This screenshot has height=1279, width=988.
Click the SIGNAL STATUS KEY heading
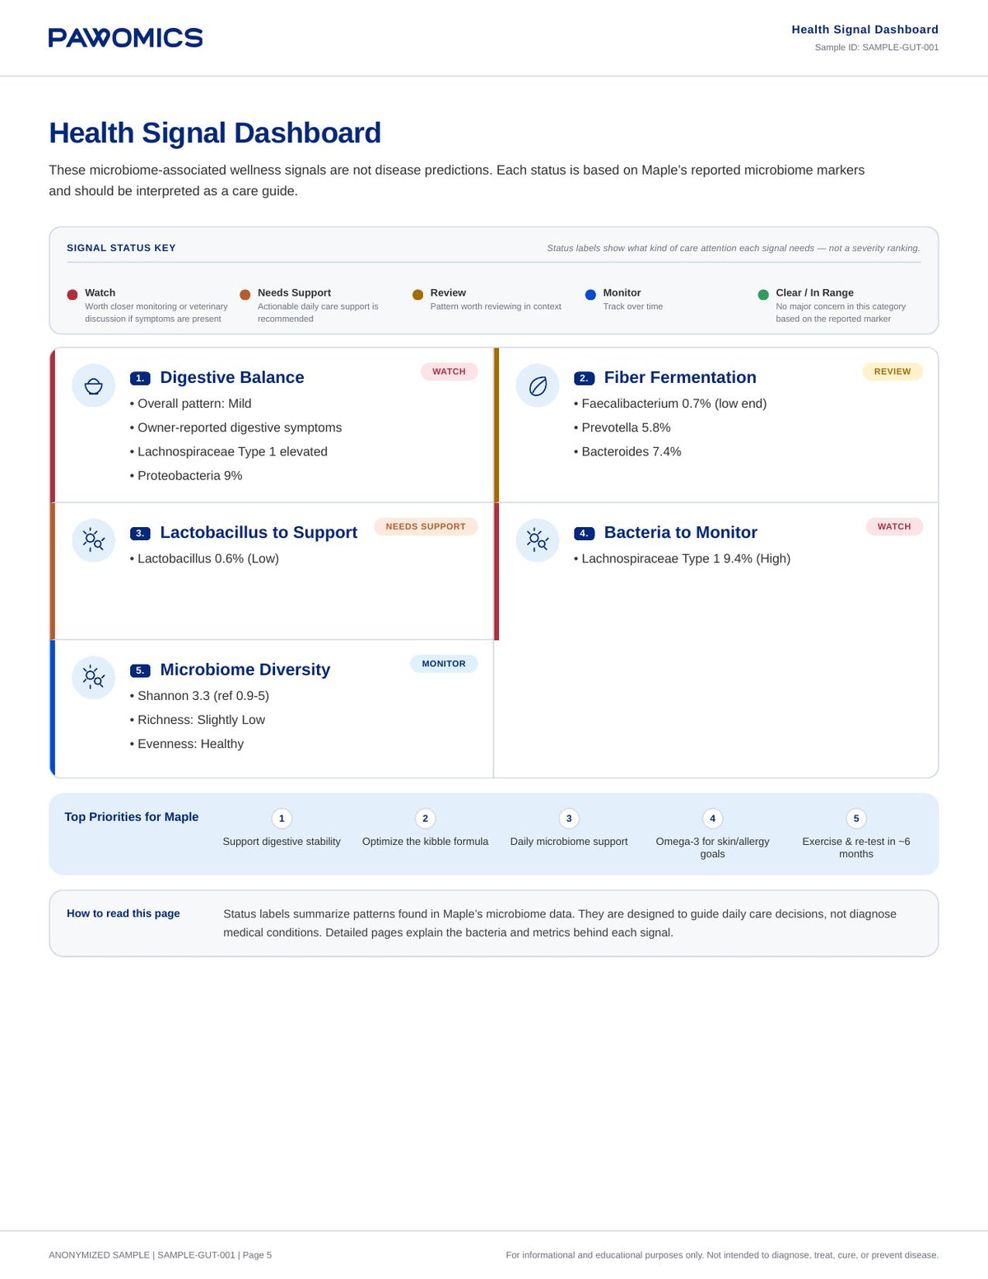[121, 248]
